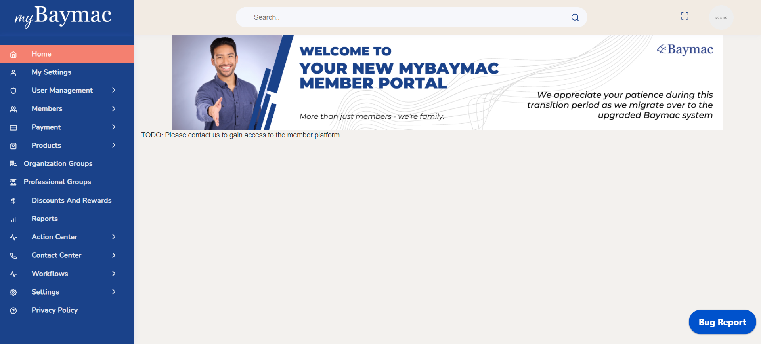Image resolution: width=761 pixels, height=344 pixels.
Task: Expand the Settings submenu chevron
Action: click(114, 292)
